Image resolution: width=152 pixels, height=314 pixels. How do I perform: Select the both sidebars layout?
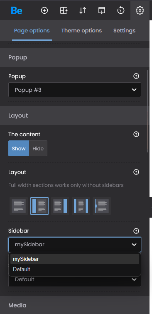81,206
